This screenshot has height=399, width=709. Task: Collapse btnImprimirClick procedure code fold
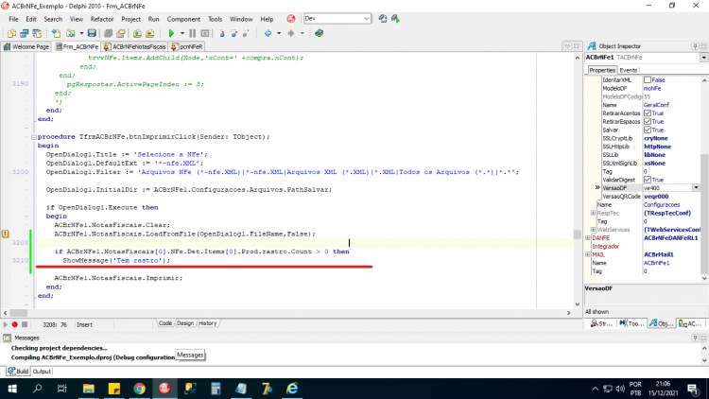pos(33,136)
